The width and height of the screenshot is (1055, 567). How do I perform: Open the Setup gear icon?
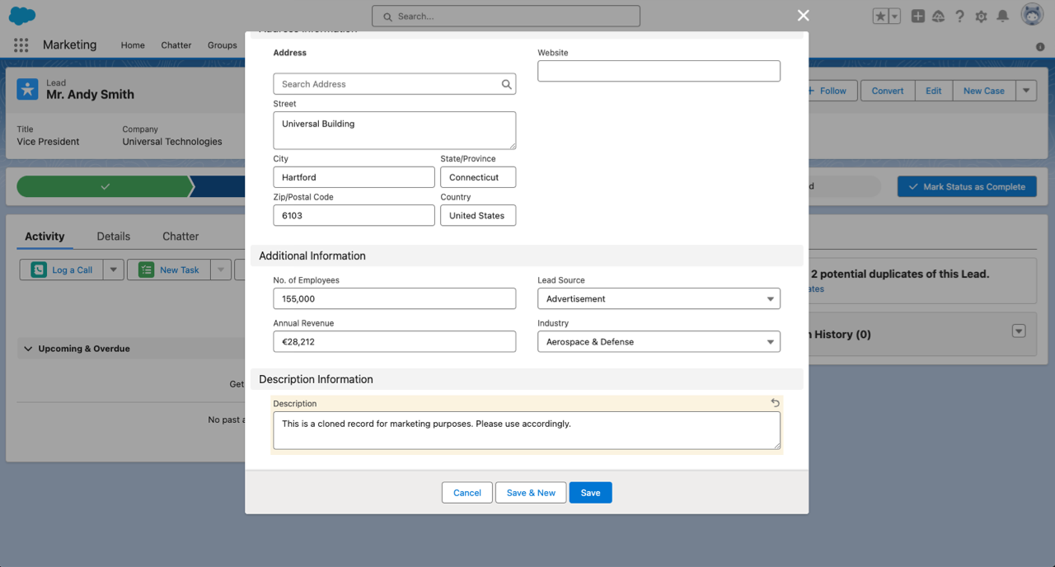click(981, 16)
